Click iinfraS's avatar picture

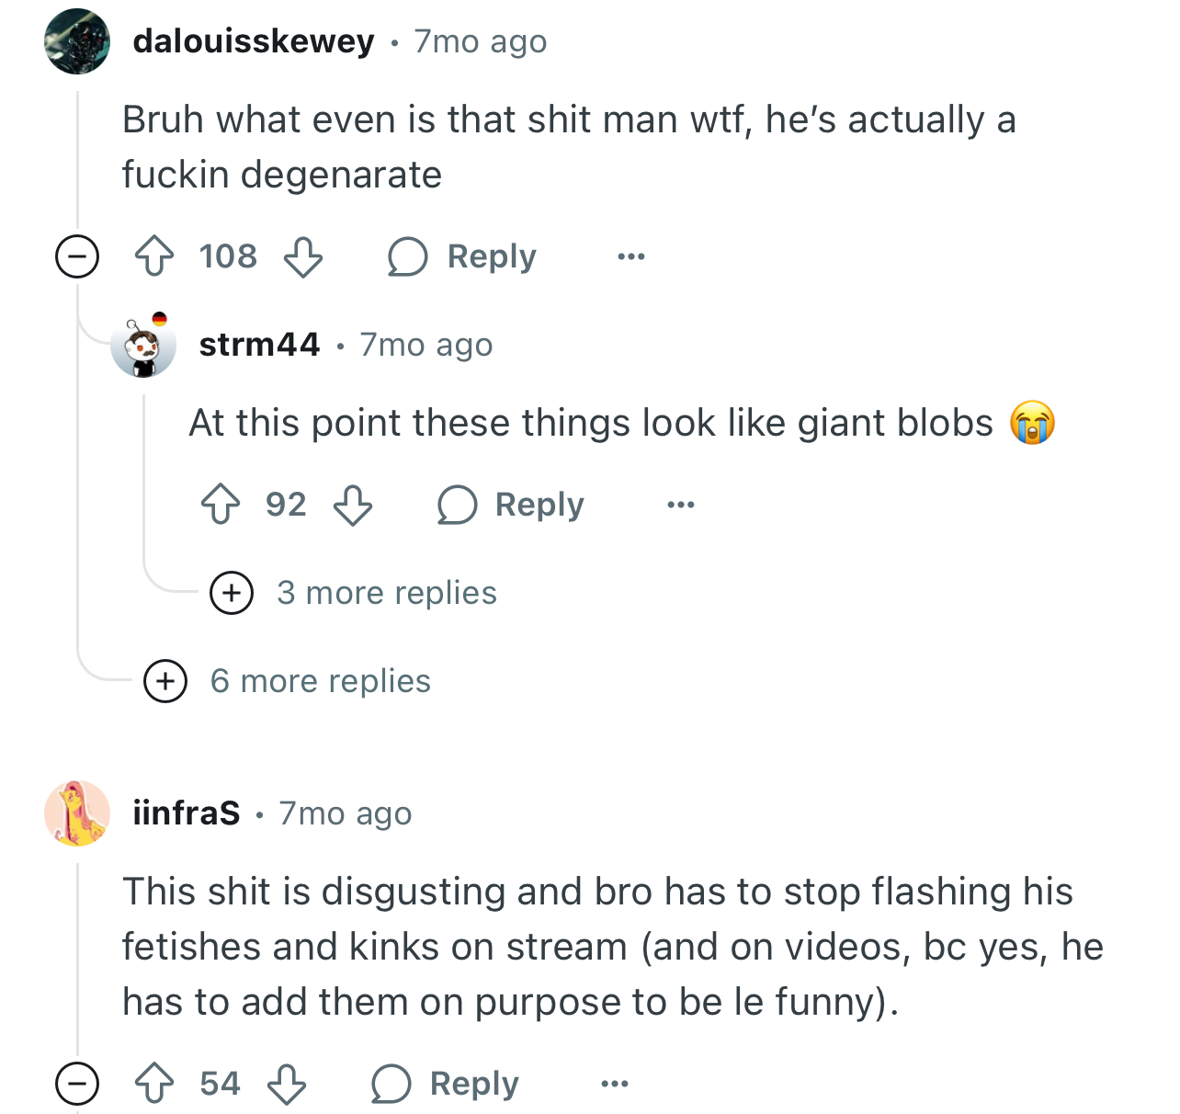[x=77, y=813]
